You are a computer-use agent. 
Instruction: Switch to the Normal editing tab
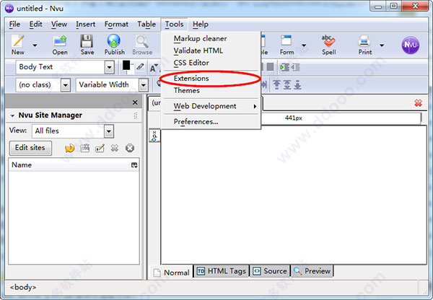(172, 273)
